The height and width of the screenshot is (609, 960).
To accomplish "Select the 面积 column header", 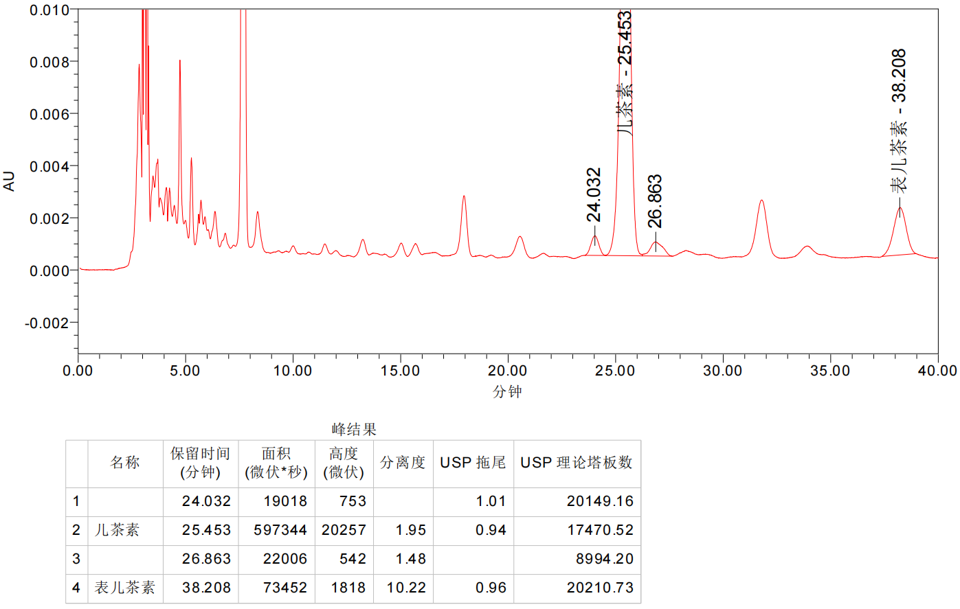I will point(276,463).
